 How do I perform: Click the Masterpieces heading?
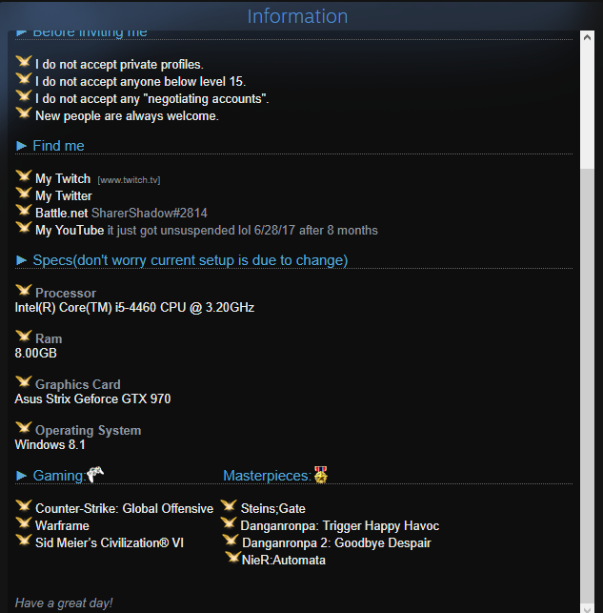pyautogui.click(x=267, y=476)
